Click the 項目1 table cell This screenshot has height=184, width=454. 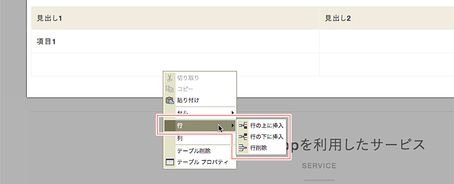point(175,41)
